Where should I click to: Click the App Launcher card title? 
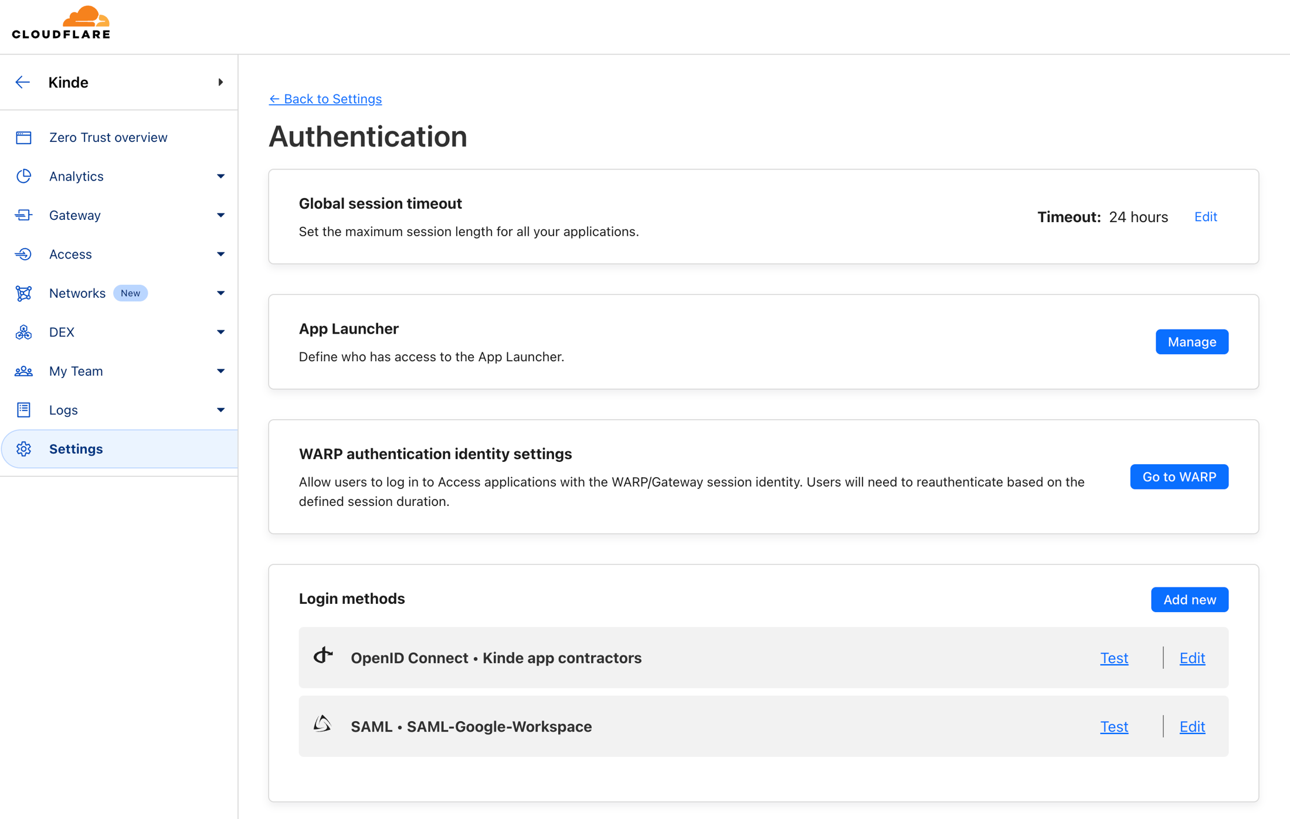348,329
